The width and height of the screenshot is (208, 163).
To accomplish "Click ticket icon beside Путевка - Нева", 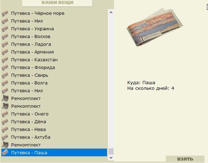I will [5, 130].
